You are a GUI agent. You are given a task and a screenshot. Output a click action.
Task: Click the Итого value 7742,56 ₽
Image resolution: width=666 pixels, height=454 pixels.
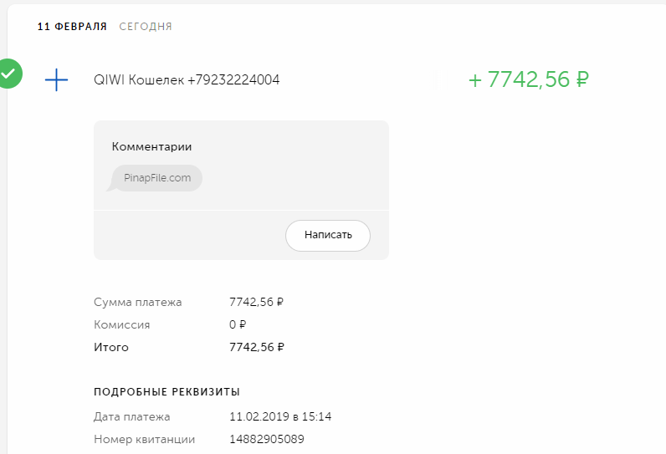pyautogui.click(x=256, y=347)
